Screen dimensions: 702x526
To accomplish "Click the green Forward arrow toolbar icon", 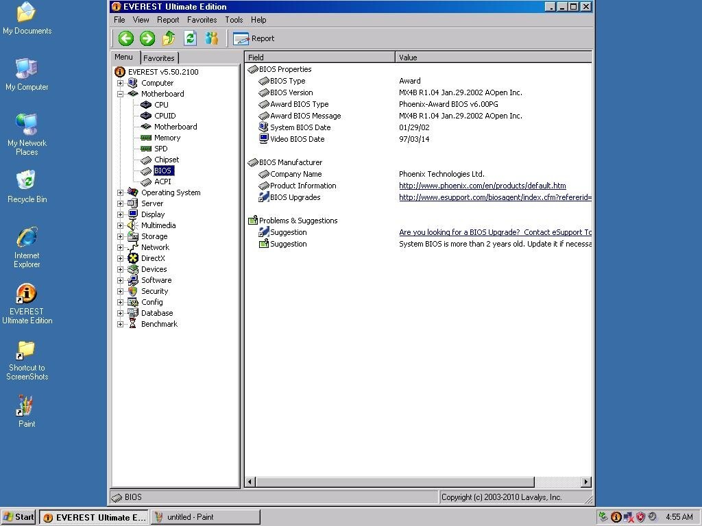I will point(147,38).
